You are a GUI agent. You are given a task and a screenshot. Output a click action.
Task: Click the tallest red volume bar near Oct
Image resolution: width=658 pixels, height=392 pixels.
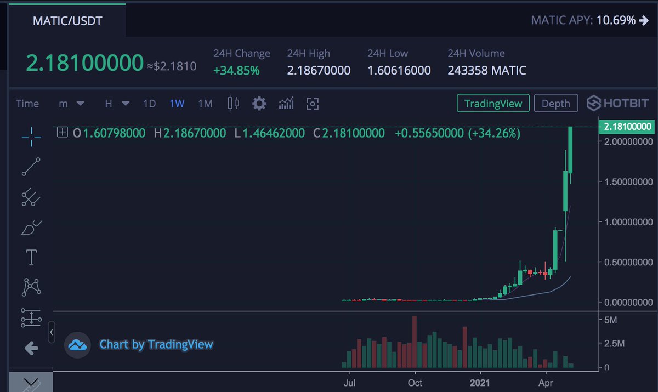[415, 342]
